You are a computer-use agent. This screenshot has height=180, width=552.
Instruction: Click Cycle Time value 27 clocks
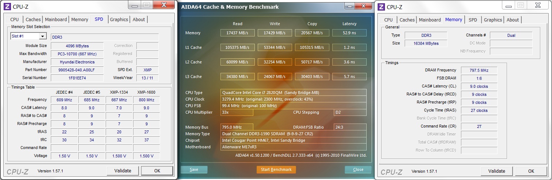(479, 110)
